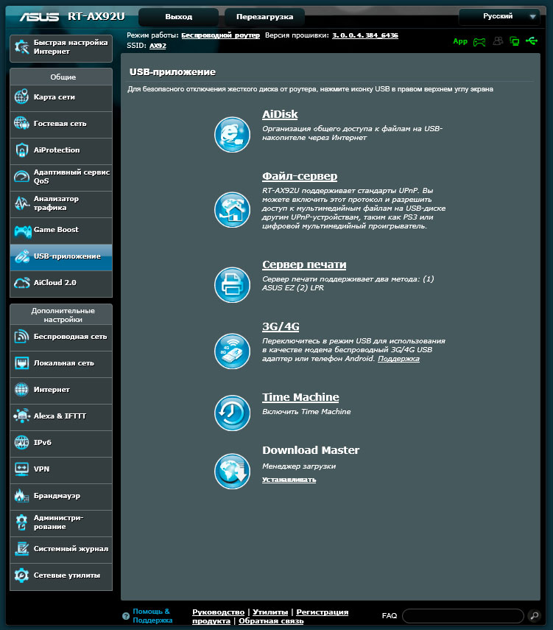Screen dimensions: 553x630
Task: Click the AiDisk globe icon
Action: click(x=232, y=135)
